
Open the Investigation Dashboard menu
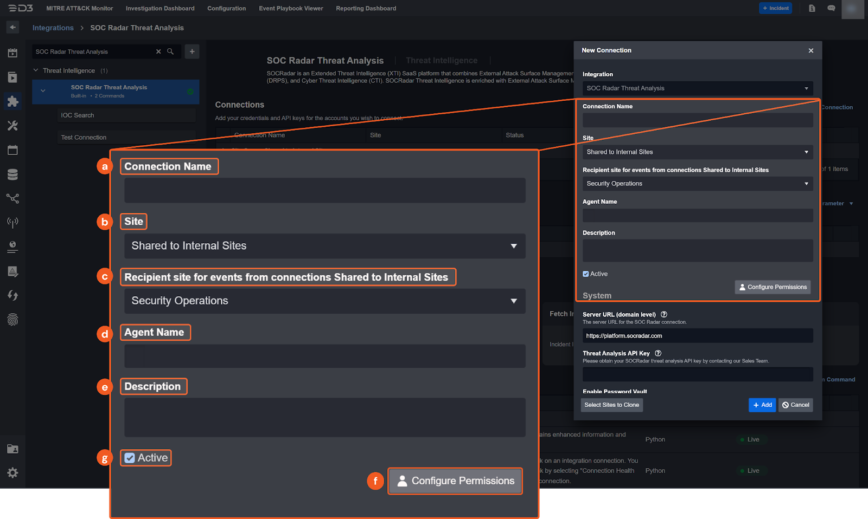(160, 8)
